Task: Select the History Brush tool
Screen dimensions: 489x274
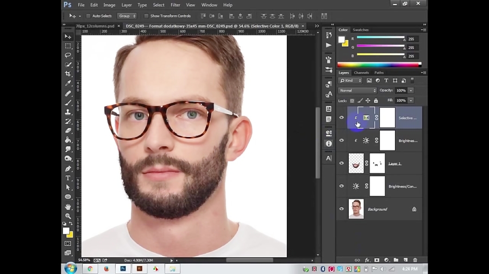Action: pyautogui.click(x=68, y=121)
